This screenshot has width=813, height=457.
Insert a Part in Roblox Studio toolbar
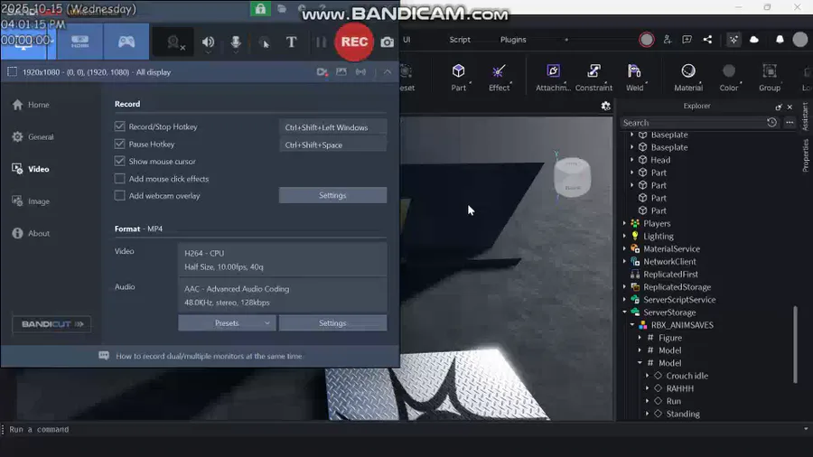(458, 77)
